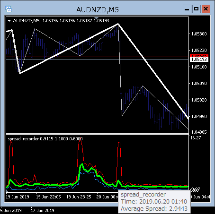Select the thick white zigzag peak point

118,24
